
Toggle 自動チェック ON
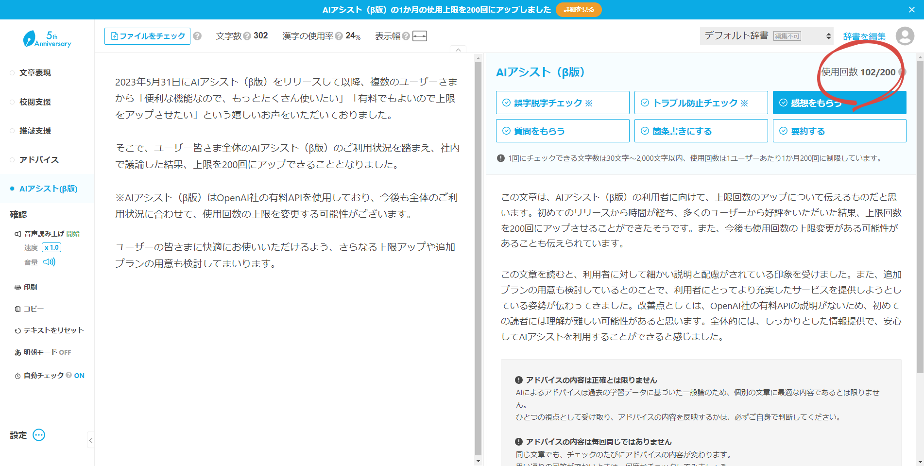pyautogui.click(x=79, y=376)
